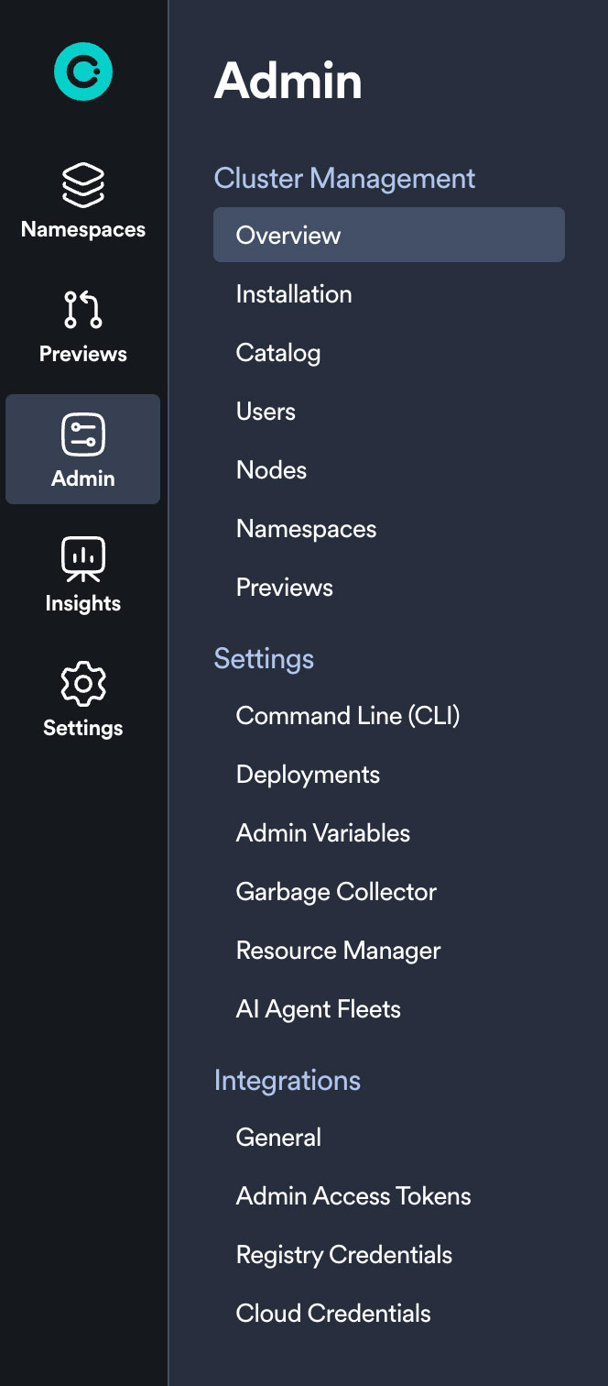The image size is (608, 1386).
Task: Open the Insights chart presentation icon
Action: 81,558
